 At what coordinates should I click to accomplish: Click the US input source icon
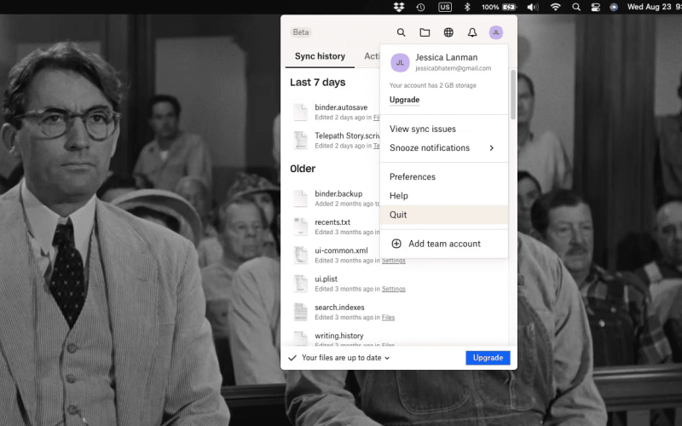pos(444,7)
